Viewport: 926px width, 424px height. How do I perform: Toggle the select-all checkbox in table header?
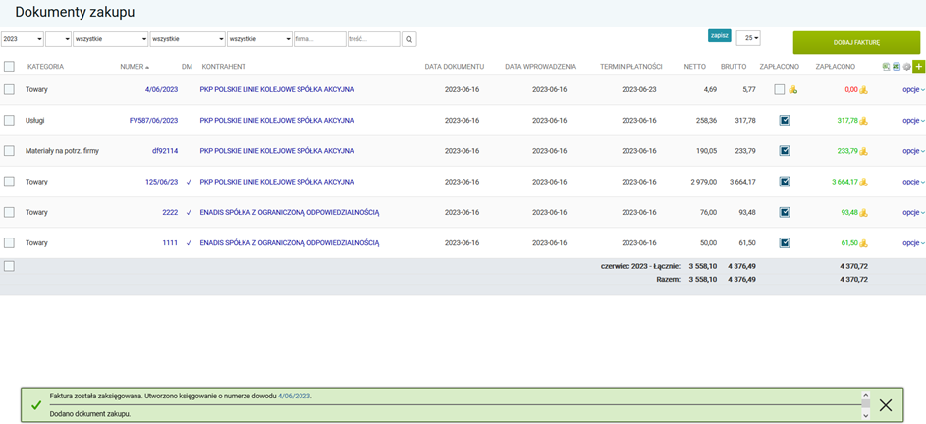pos(9,67)
